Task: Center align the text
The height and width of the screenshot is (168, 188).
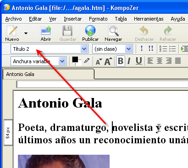Action: pos(160,61)
